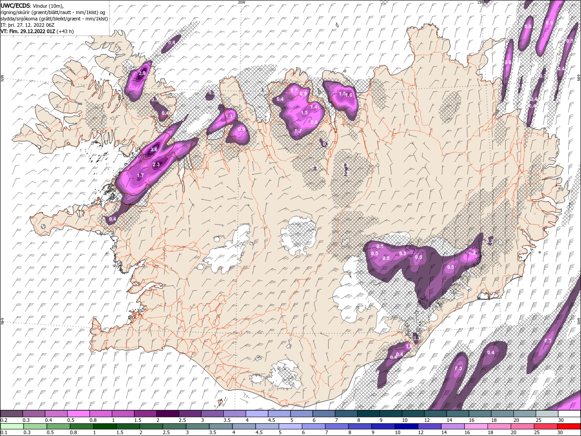Click the deep blue 10 swatch in the rain scale
Image resolution: width=581 pixels, height=436 pixels.
tap(407, 426)
